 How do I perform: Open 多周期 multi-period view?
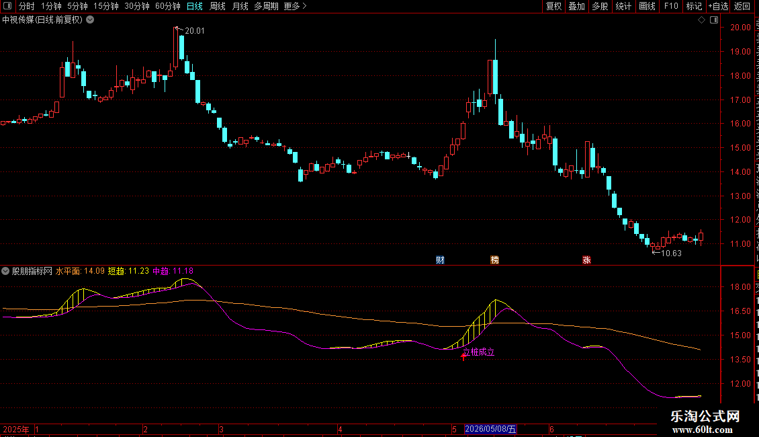pyautogui.click(x=266, y=6)
